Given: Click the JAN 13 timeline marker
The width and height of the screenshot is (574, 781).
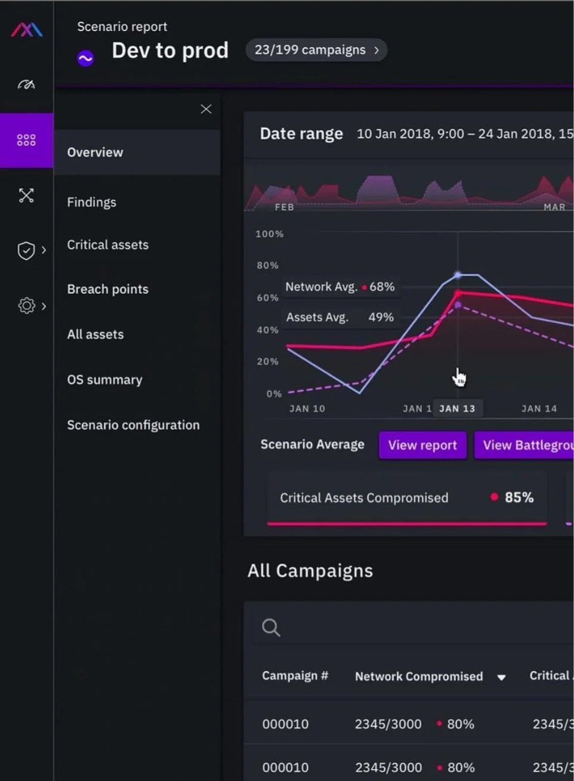Looking at the screenshot, I should pyautogui.click(x=457, y=408).
